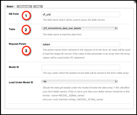Click the Table dropdown stepper arrows
This screenshot has height=115, width=137.
tap(116, 28)
